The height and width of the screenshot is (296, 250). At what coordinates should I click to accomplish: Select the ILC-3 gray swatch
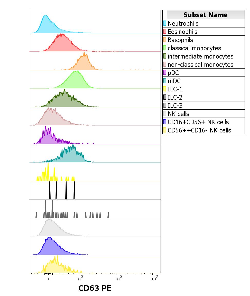point(165,105)
